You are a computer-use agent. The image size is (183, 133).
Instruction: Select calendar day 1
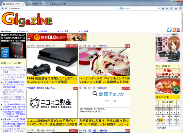(x=175, y=109)
